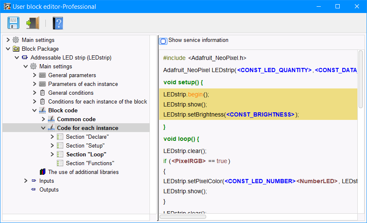
Task: Select the Outputs tree item
Action: coord(49,190)
